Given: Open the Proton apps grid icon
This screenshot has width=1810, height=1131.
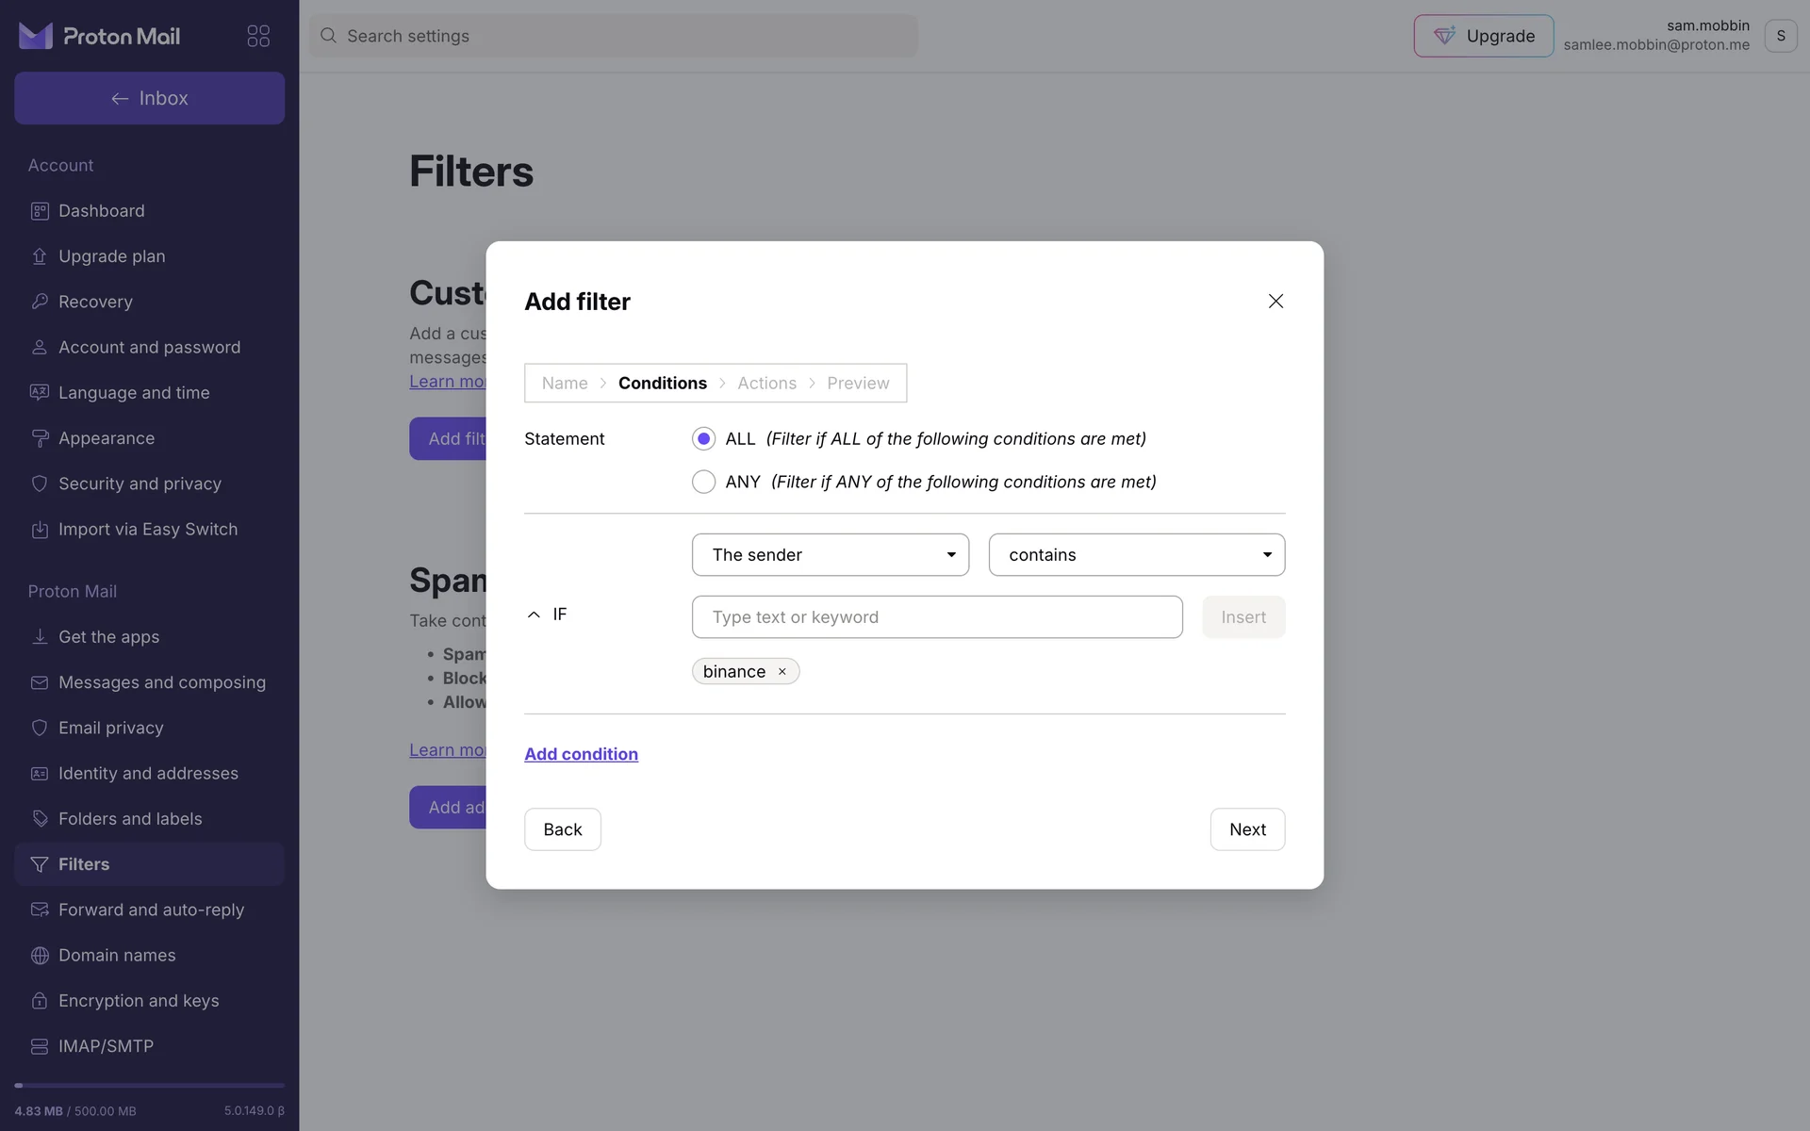Looking at the screenshot, I should pos(258,36).
